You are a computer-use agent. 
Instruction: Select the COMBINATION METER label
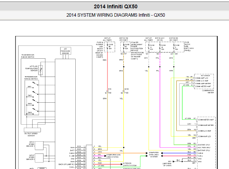(x=208, y=92)
